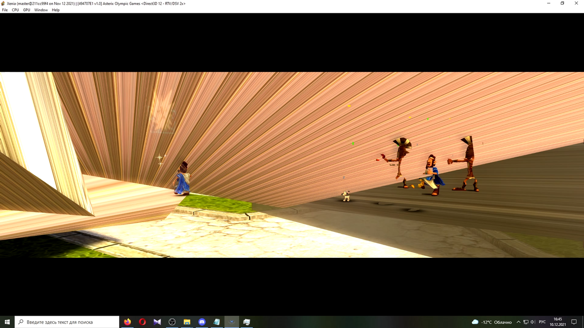Open the clock showing 16:45 10.12.2021
The image size is (584, 328).
pos(558,322)
